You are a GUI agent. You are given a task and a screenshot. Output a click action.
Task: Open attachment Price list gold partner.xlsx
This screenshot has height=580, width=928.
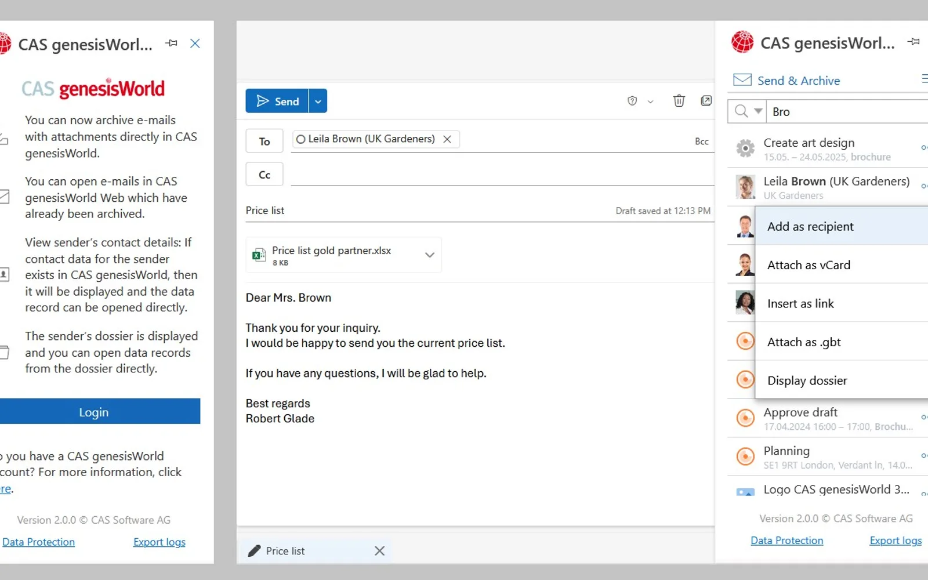[x=331, y=255]
